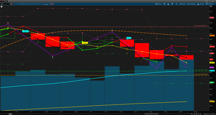Click the drawing tool hand icon at bottom
Viewport: 216px width, 115px height.
[x=201, y=114]
